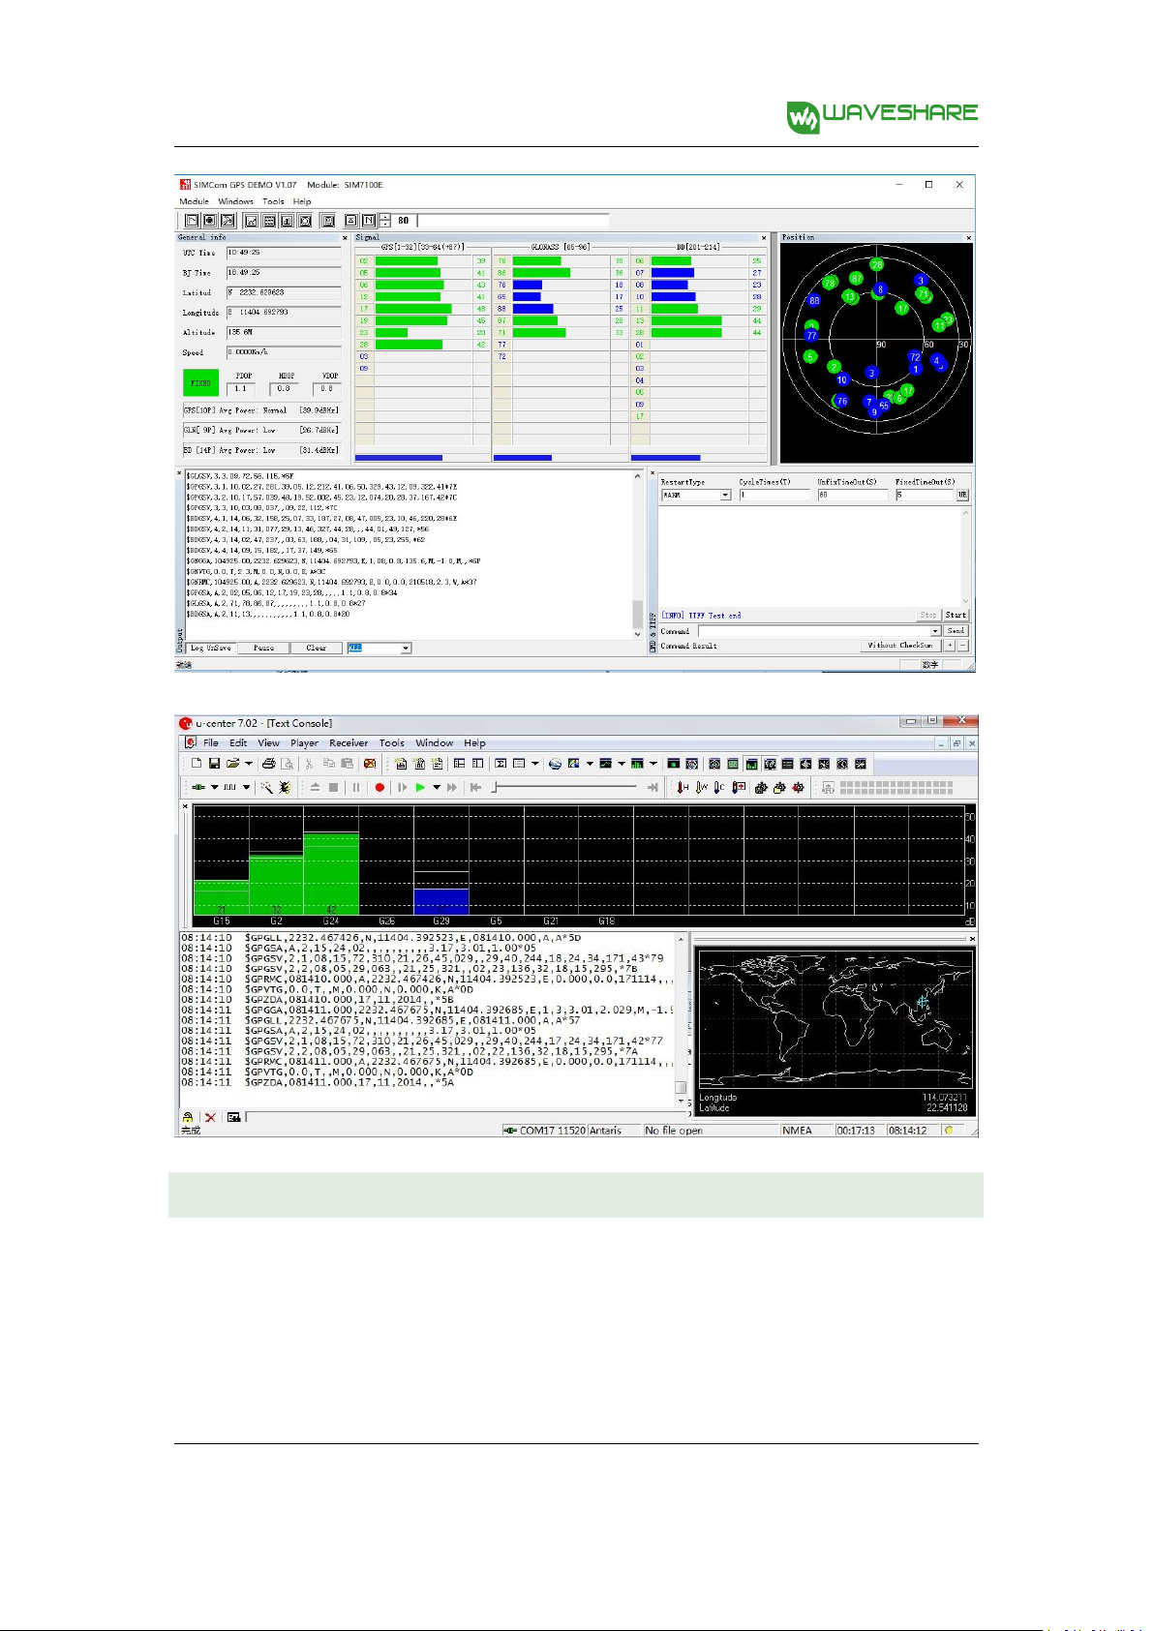Click the Print Preview icon in u-center
1154x1631 pixels.
point(287,764)
